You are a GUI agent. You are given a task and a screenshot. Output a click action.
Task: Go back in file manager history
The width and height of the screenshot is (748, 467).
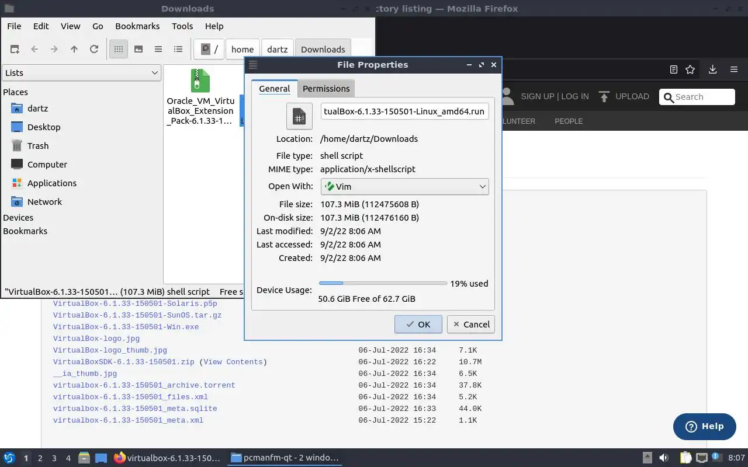(34, 49)
